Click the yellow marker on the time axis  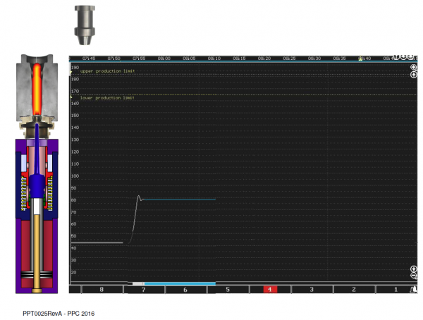click(360, 59)
